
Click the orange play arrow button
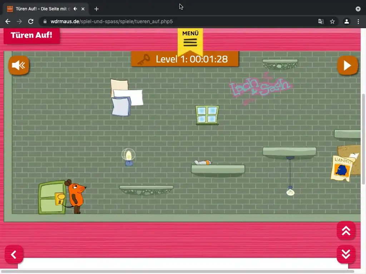347,66
